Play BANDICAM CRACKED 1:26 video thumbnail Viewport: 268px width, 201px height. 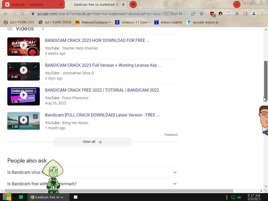point(24,96)
